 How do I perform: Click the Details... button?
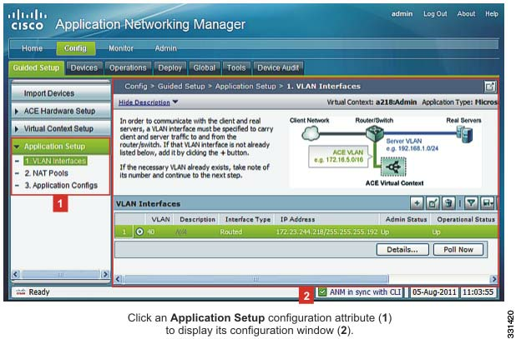pos(402,249)
